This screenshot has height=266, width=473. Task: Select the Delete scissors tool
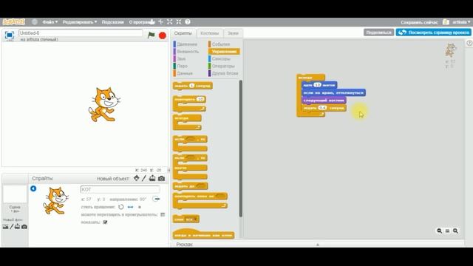coord(161,21)
